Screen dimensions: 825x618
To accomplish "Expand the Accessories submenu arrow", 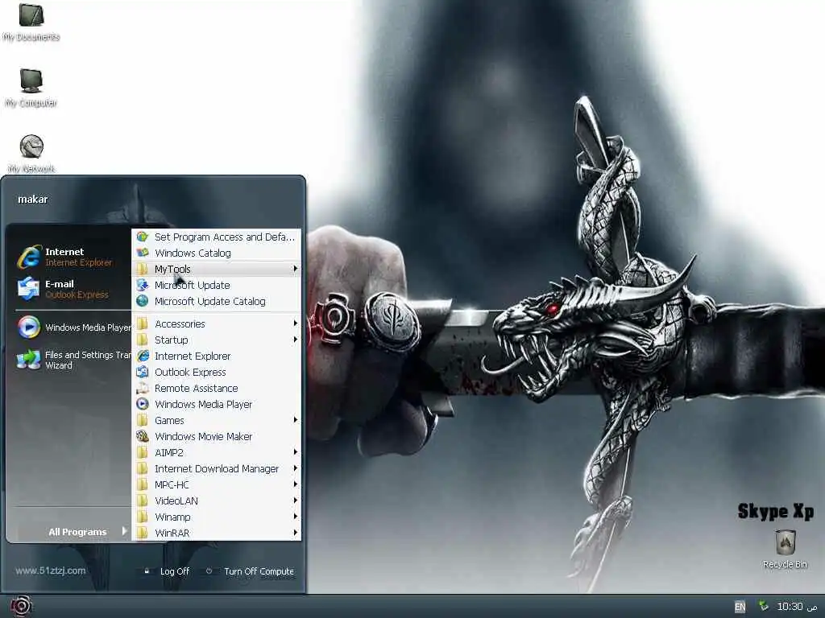I will point(295,323).
